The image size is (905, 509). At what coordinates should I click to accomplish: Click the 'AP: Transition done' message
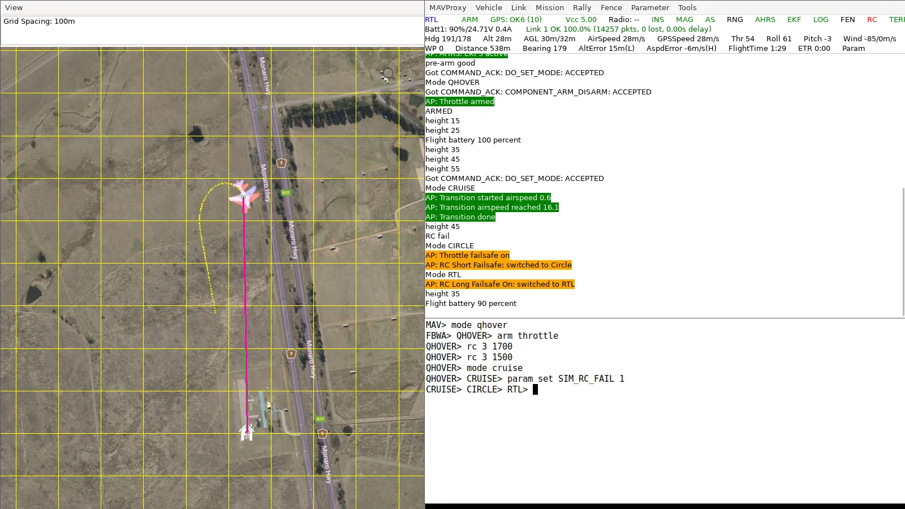(x=460, y=217)
